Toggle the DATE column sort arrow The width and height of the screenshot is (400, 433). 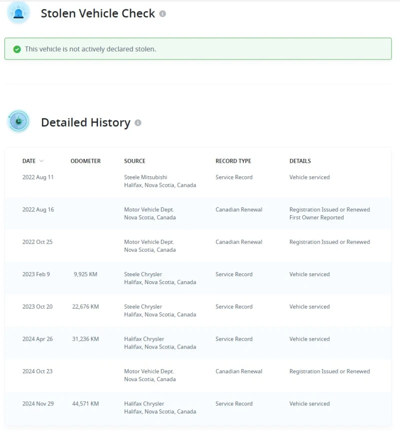click(x=41, y=161)
